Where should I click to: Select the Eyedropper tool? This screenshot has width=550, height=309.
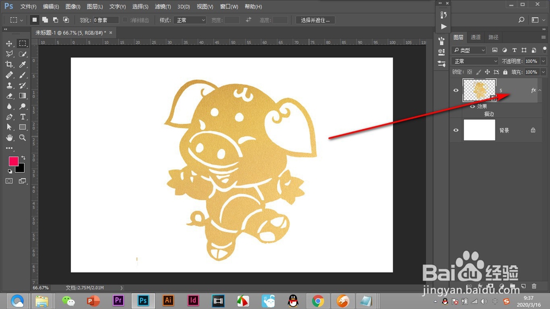[23, 64]
